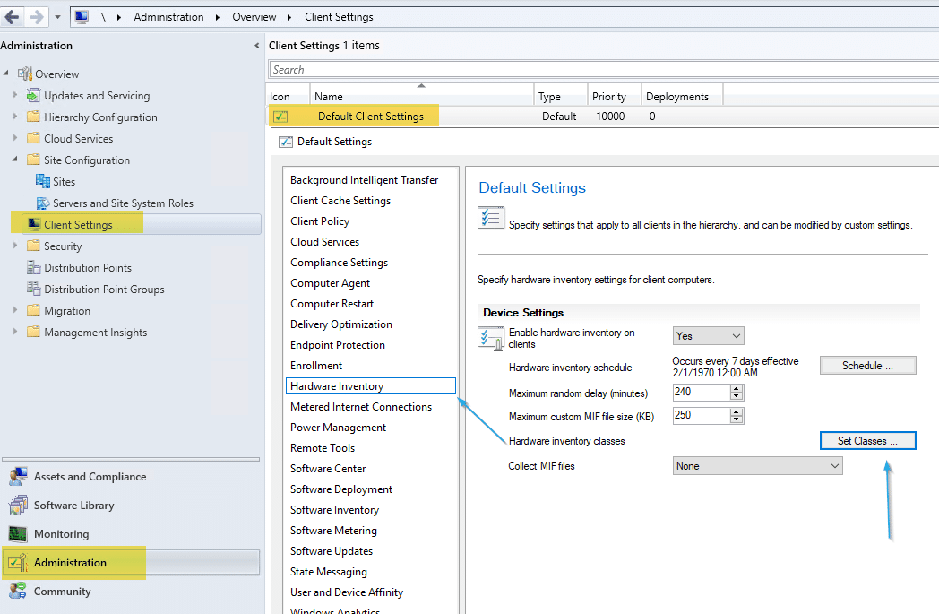939x614 pixels.
Task: Click the Assets and Compliance workspace icon
Action: pos(21,476)
